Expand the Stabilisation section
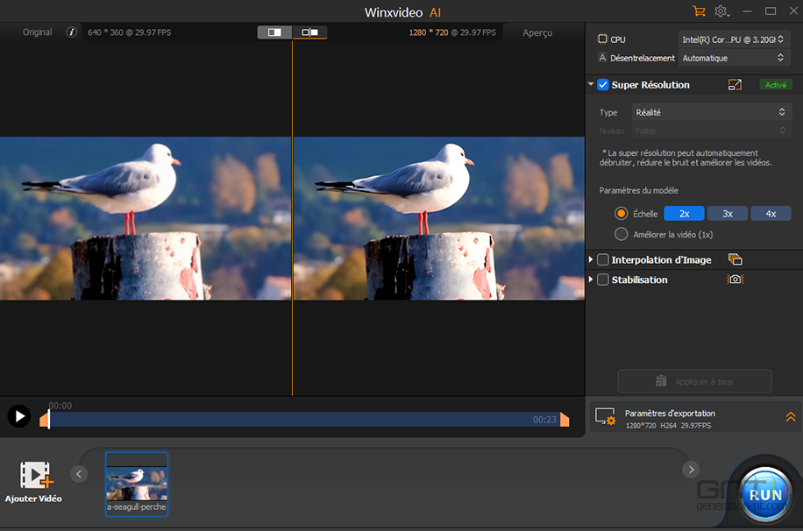This screenshot has width=803, height=531. pyautogui.click(x=591, y=280)
